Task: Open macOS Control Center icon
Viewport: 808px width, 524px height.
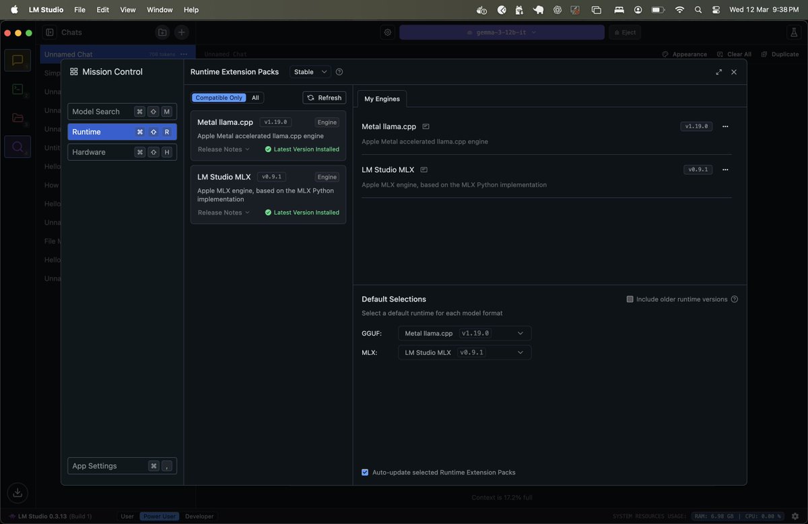Action: 716,10
